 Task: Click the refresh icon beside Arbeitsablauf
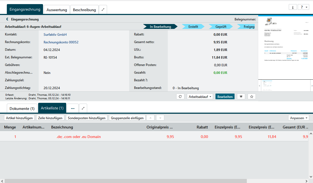tap(180, 97)
